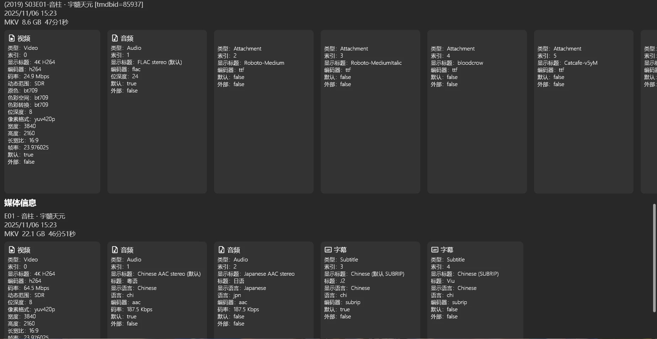The width and height of the screenshot is (657, 339).
Task: Click the attachment display title Roboto-Medium
Action: point(264,63)
